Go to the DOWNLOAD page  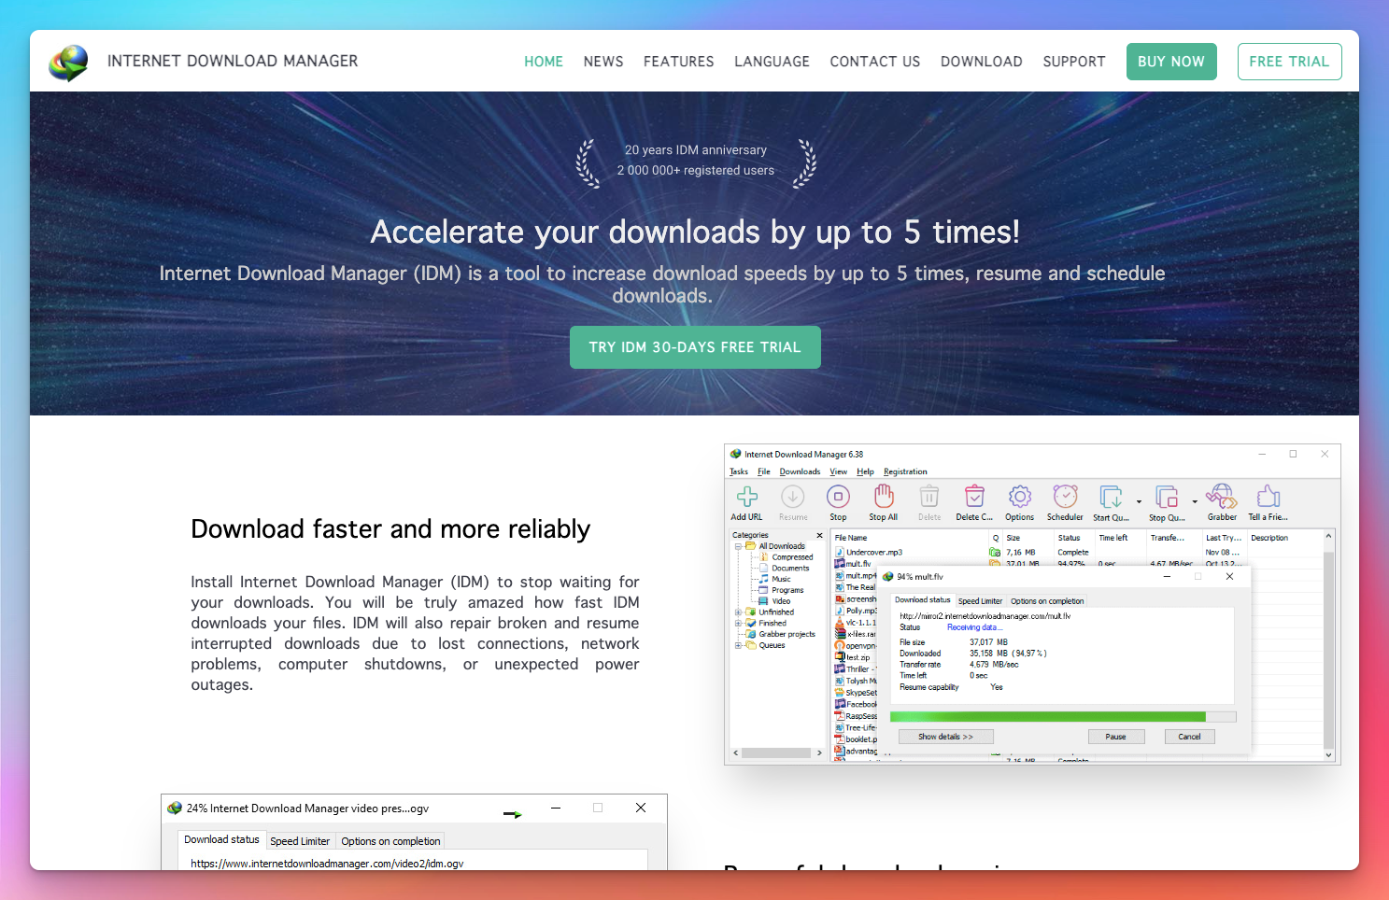(982, 62)
